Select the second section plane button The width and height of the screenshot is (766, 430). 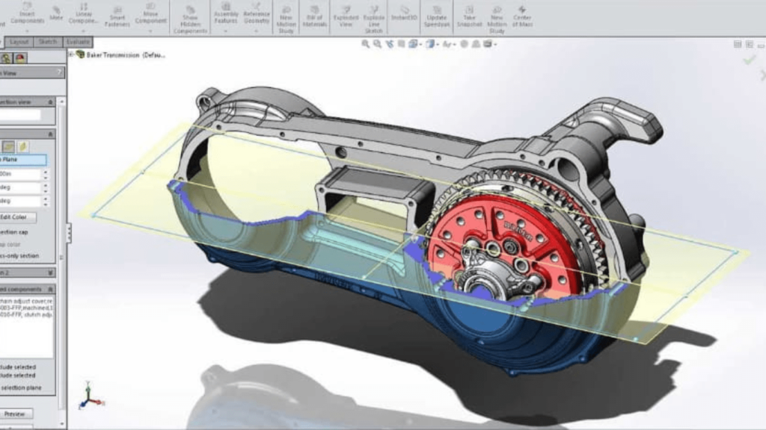[22, 146]
